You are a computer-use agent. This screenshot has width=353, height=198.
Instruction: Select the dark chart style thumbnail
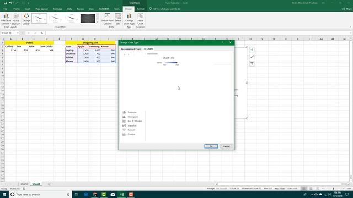[88, 18]
